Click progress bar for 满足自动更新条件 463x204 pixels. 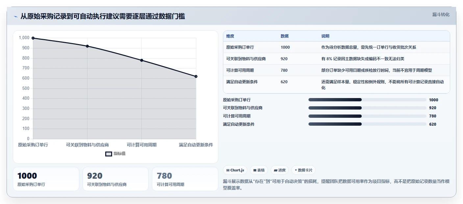(x=367, y=124)
